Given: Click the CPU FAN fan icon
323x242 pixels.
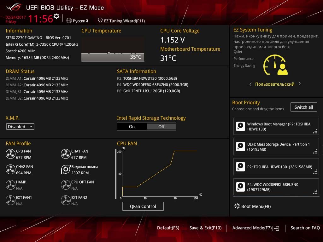Looking at the screenshot, I should click(10, 154).
